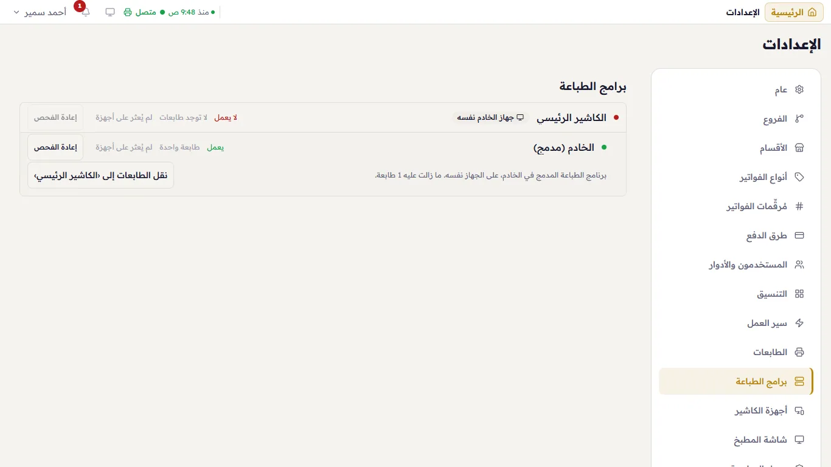Click the متصل printer status indicator
831x467 pixels.
pos(144,12)
